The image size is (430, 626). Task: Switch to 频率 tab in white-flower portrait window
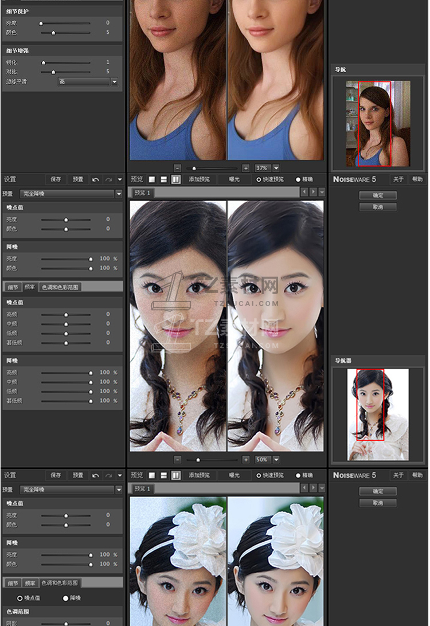30,583
